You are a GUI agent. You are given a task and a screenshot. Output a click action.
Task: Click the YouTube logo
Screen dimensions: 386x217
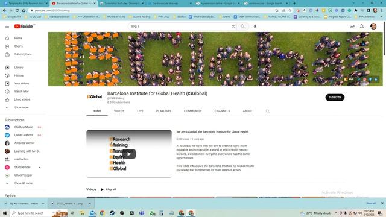[24, 27]
